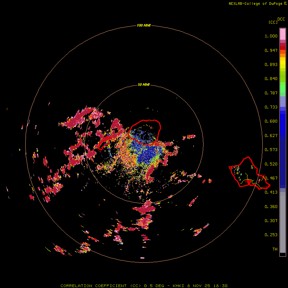Click the 0.680 scale value
288x288 pixels.
(x=271, y=121)
